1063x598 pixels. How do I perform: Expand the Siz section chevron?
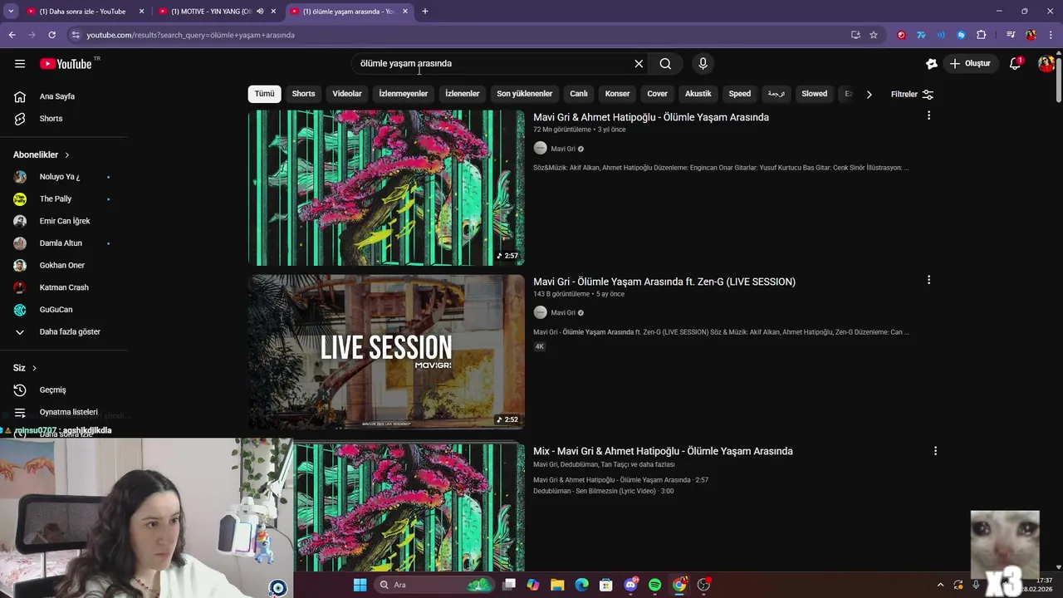[x=34, y=368]
